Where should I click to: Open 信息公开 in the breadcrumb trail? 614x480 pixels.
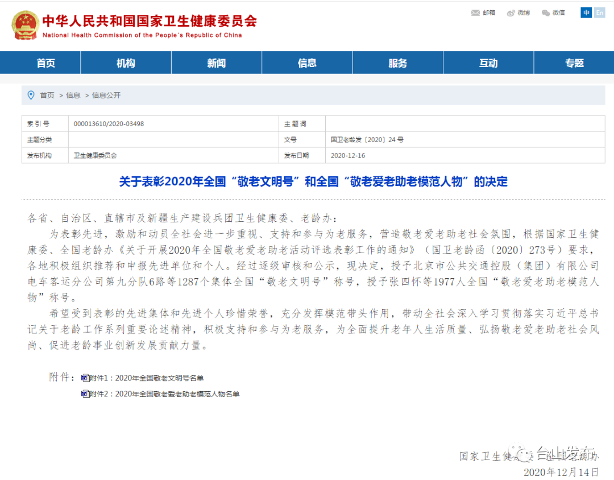point(106,95)
